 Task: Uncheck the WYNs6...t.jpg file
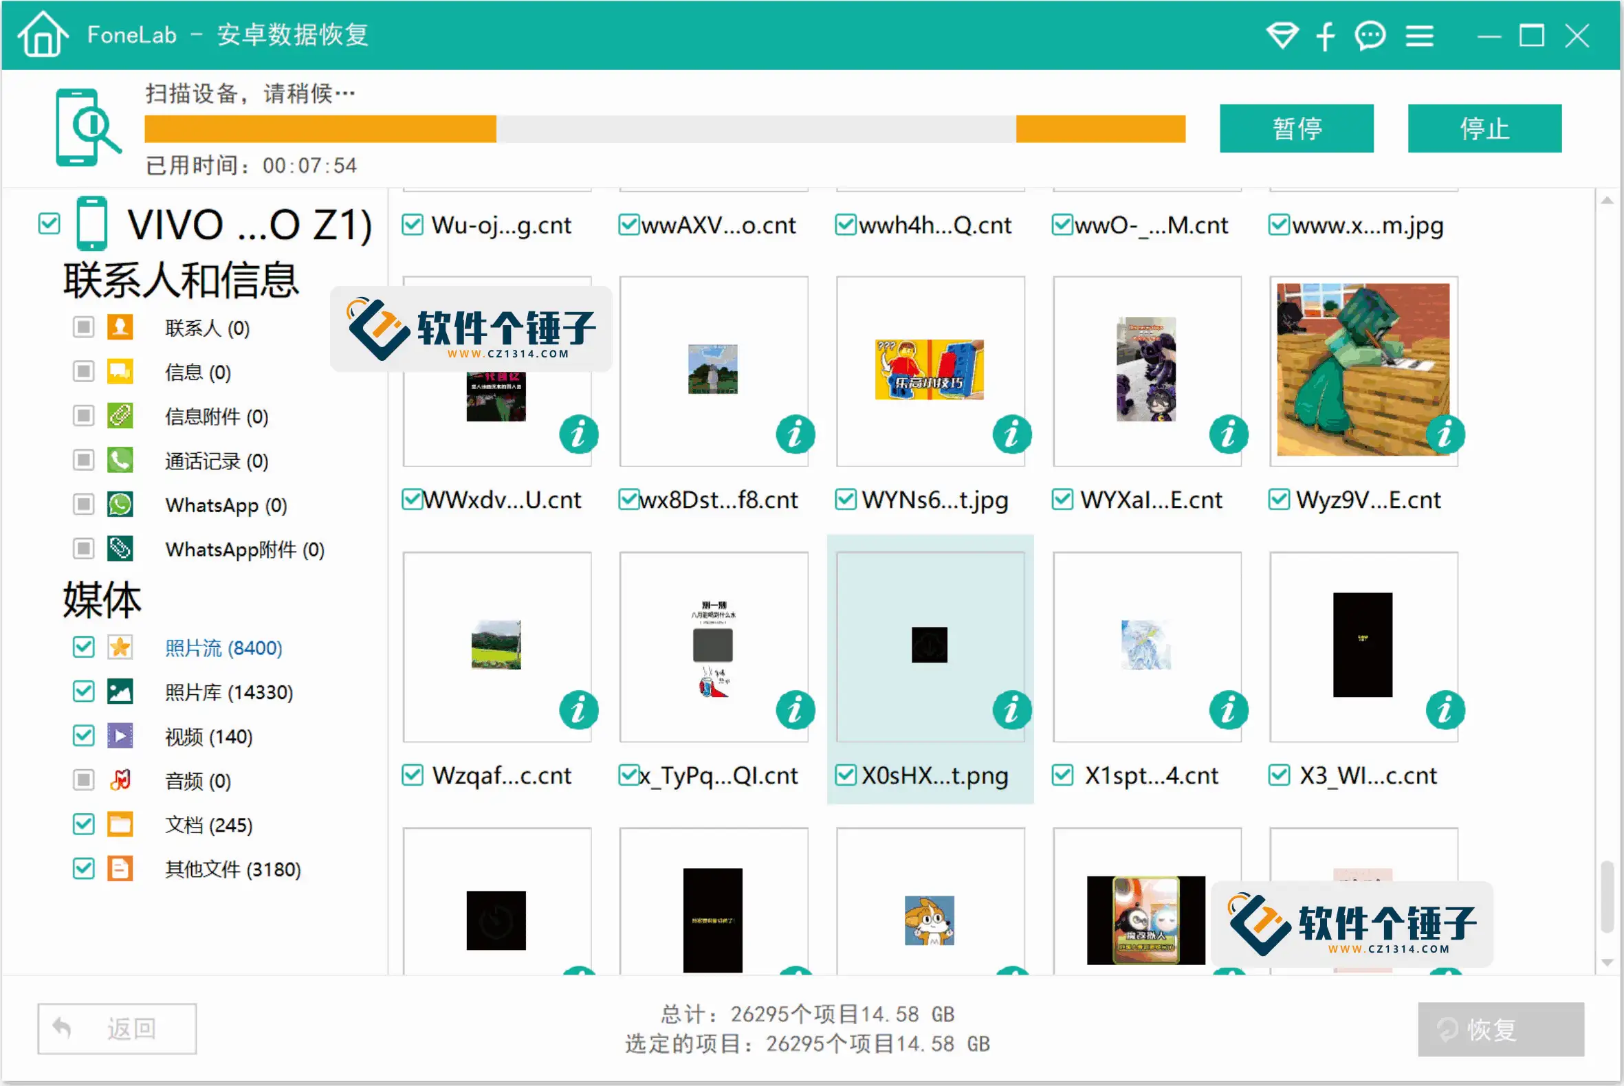tap(845, 500)
